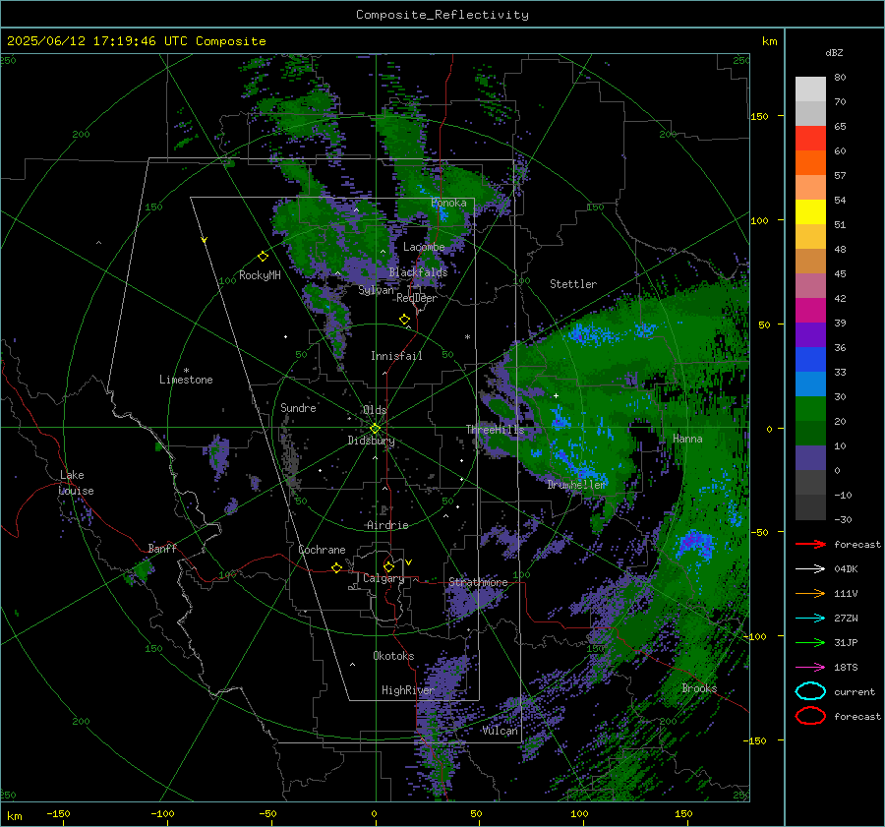Click the 150 tick label on right km axis
This screenshot has height=827, width=885.
point(760,116)
